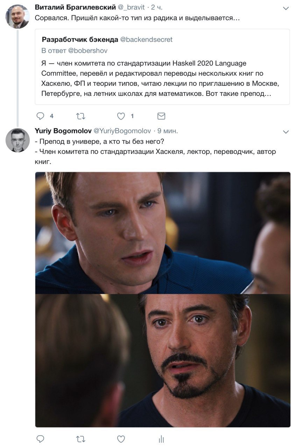Like Yuriy Bogomolov's tweet
Image resolution: width=296 pixels, height=448 pixels.
point(121,439)
